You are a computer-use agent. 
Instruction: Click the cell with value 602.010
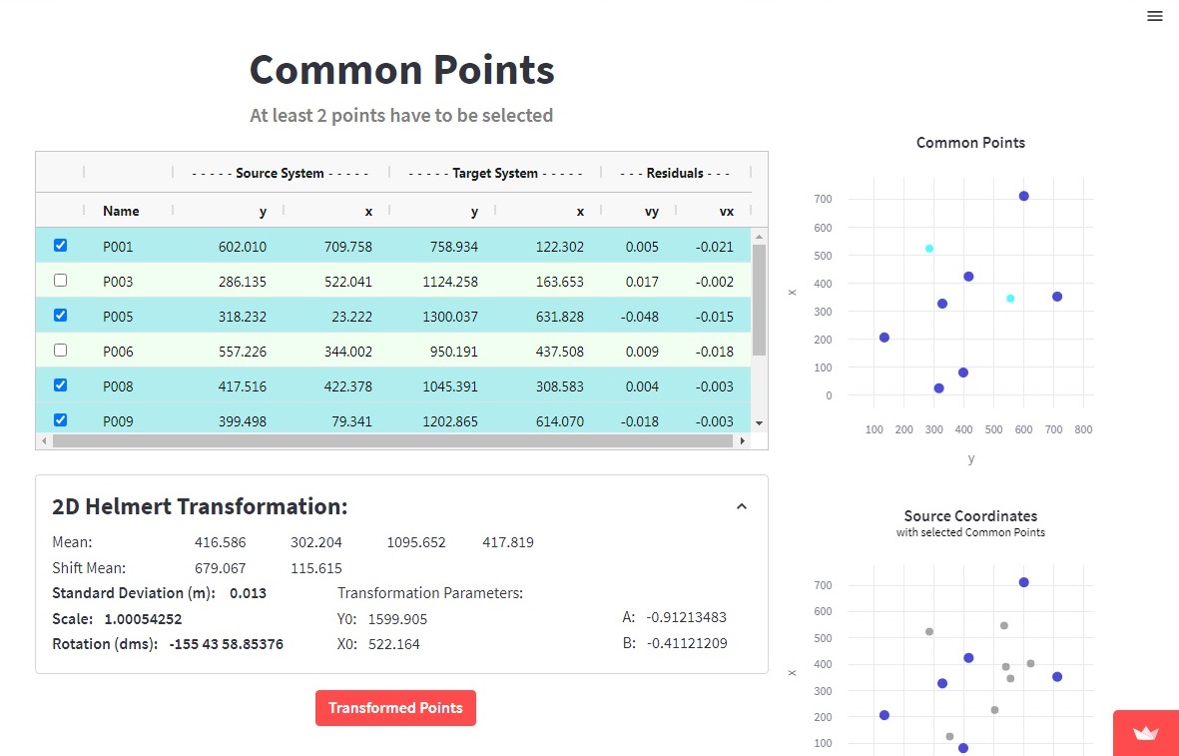tap(243, 247)
